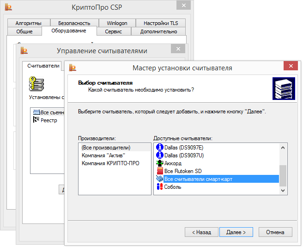
Task: Click the Управление считывателями window title icon
Action: point(24,50)
